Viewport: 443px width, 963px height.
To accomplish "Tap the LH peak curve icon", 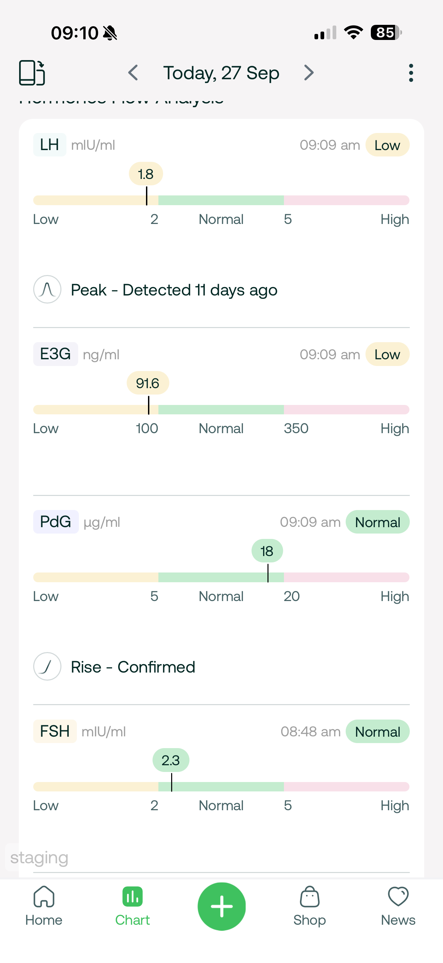I will [x=47, y=289].
